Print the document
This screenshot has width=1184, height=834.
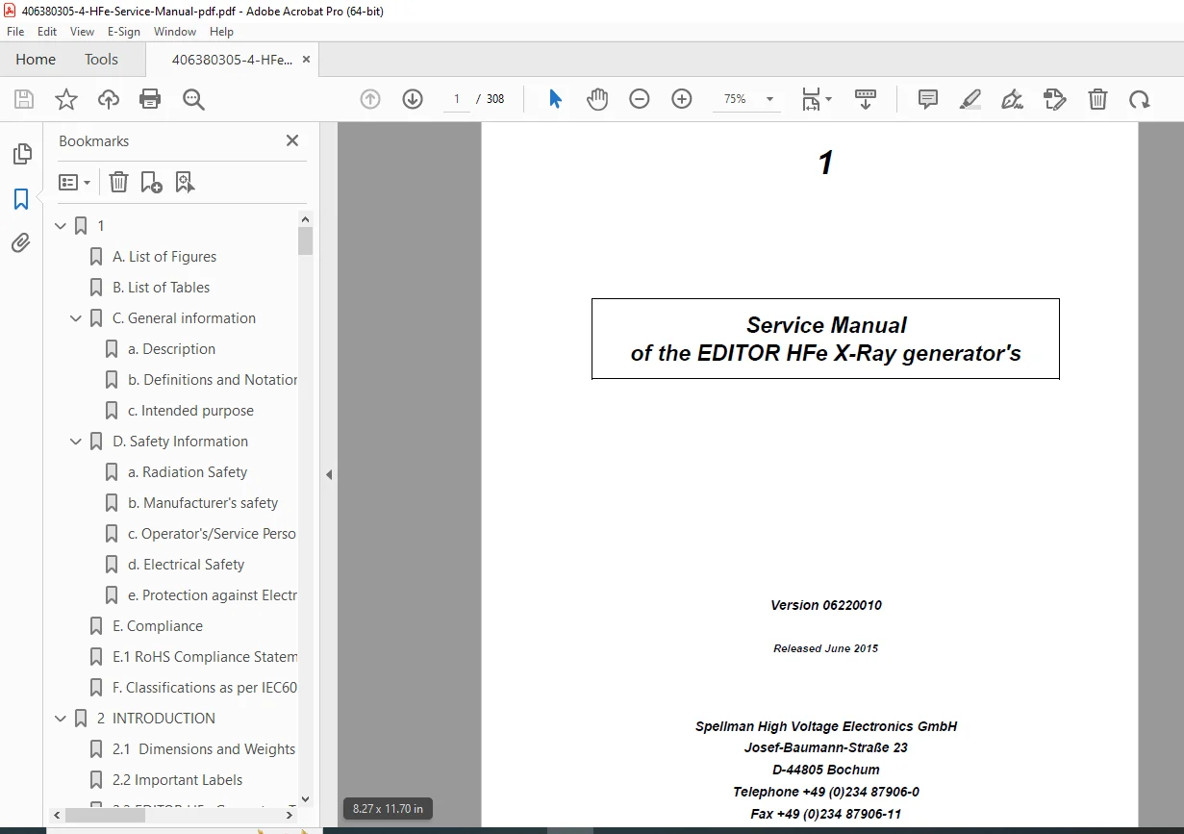150,99
